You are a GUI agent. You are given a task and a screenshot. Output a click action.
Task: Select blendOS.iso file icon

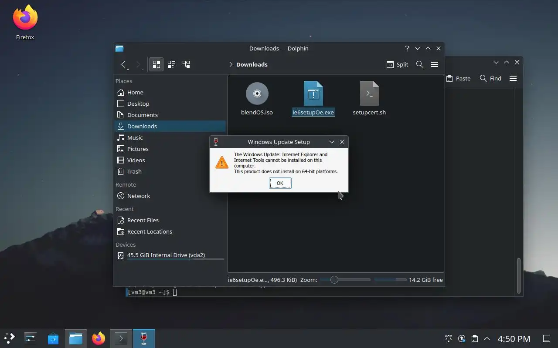point(257,94)
